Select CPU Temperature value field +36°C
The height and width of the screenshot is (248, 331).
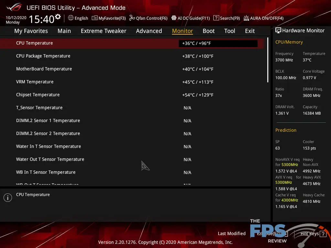click(218, 43)
